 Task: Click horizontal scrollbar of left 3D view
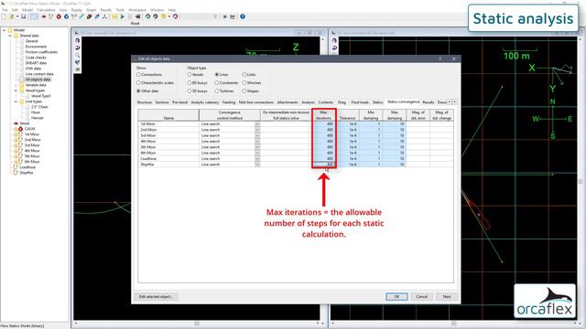tap(197, 324)
